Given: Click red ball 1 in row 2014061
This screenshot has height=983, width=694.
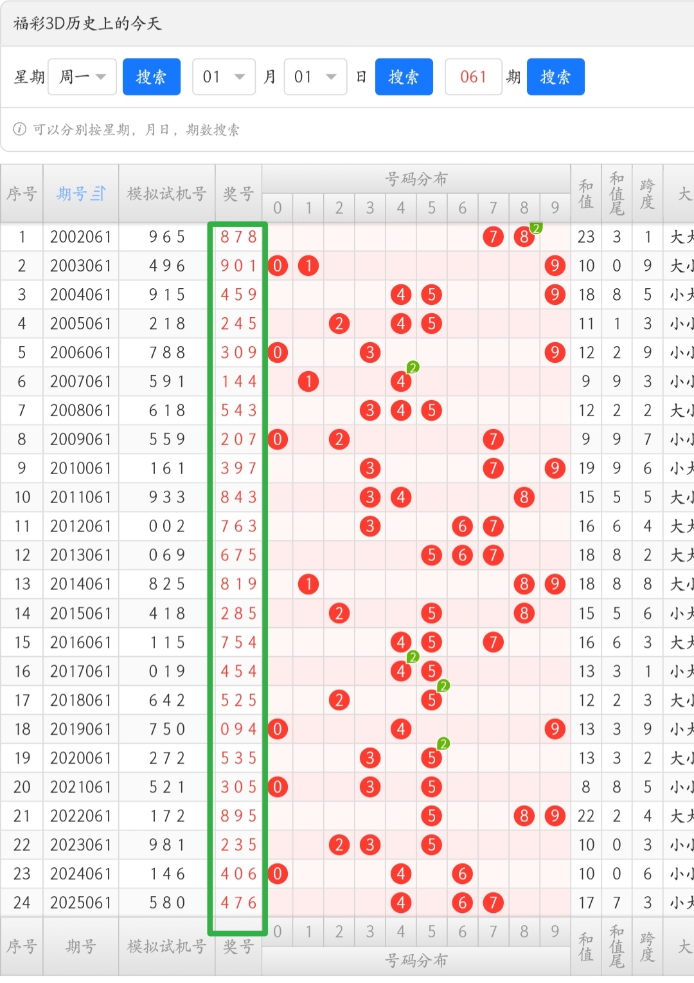Looking at the screenshot, I should (308, 584).
